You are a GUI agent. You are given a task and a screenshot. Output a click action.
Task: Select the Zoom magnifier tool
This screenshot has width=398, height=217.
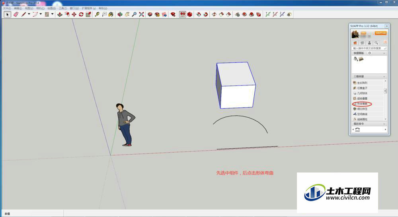134,14
